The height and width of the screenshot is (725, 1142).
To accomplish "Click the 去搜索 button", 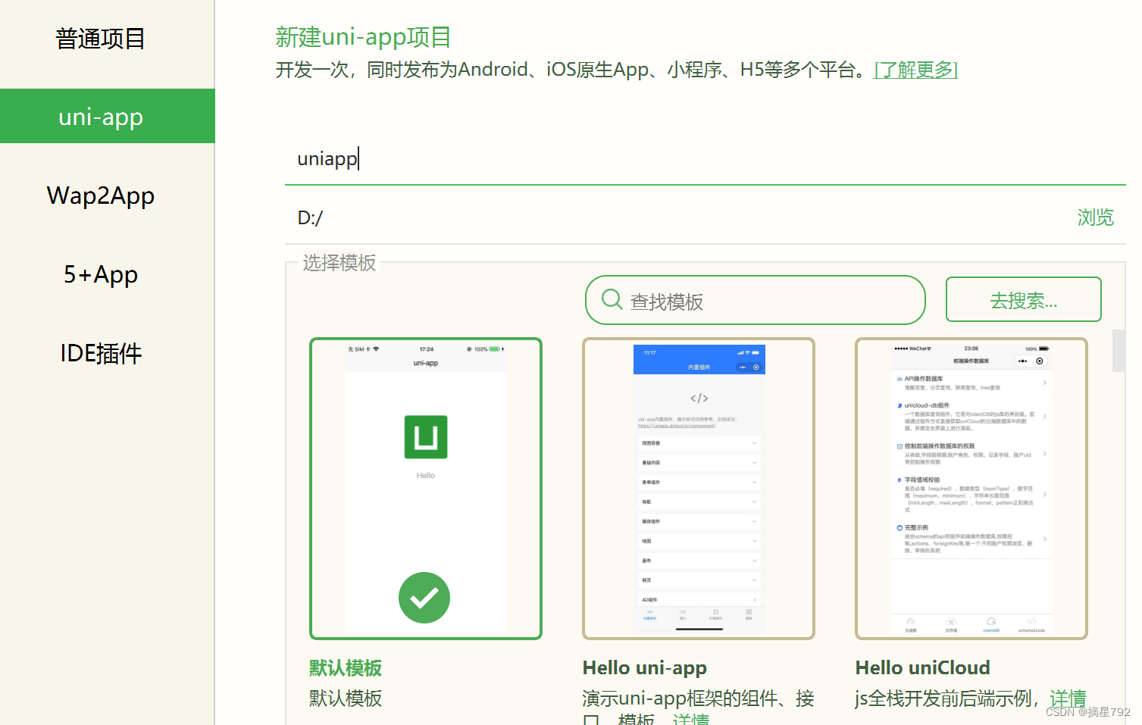I will coord(1023,299).
